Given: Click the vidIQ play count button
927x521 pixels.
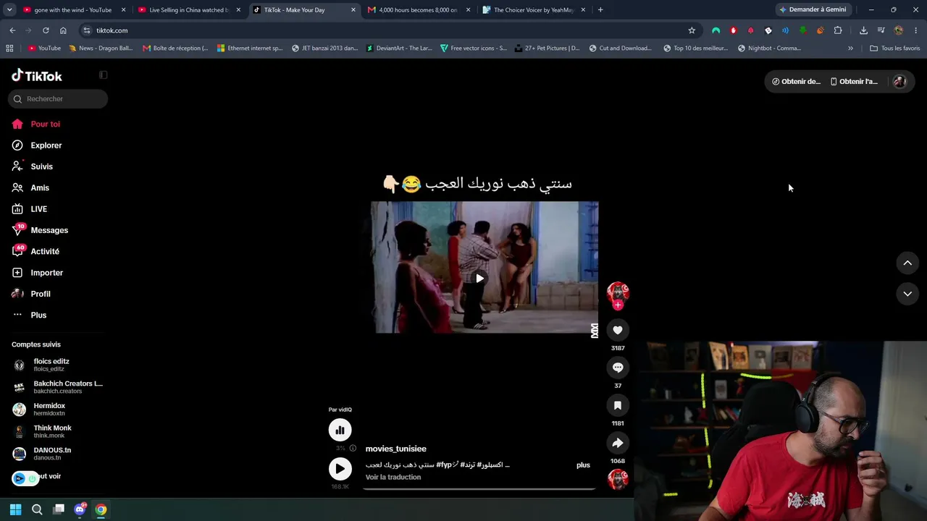Looking at the screenshot, I should tap(340, 468).
